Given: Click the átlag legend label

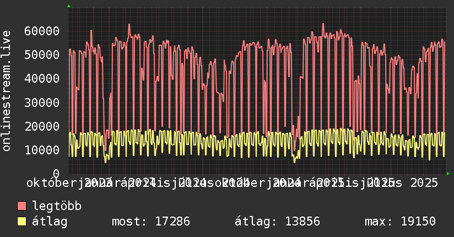Looking at the screenshot, I should click(x=50, y=222).
